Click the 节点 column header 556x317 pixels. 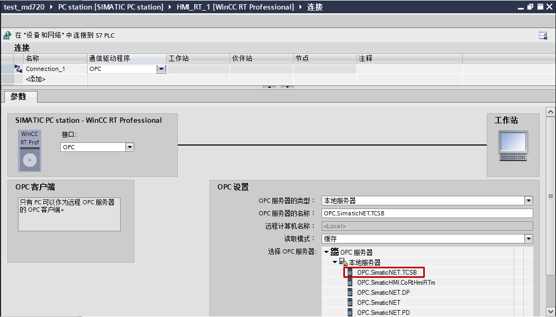click(x=325, y=59)
